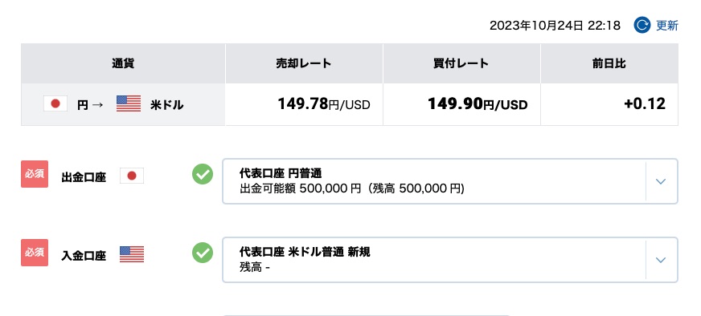This screenshot has height=316, width=701.
Task: Click the timestamp 2023年10月24日 22:18
Action: pos(555,26)
